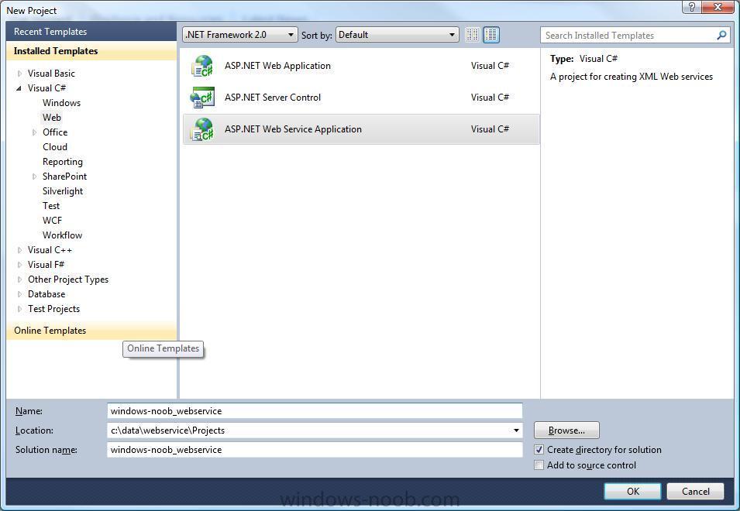The image size is (740, 511).
Task: Expand the Visual Basic node
Action: (19, 74)
